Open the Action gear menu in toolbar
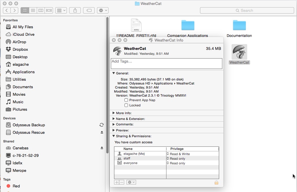Image resolution: width=297 pixels, height=192 pixels. pos(103,10)
